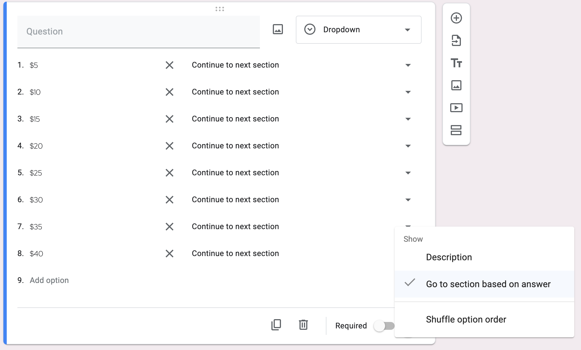Open section routing dropdown for $30
581x350 pixels.
click(301, 200)
